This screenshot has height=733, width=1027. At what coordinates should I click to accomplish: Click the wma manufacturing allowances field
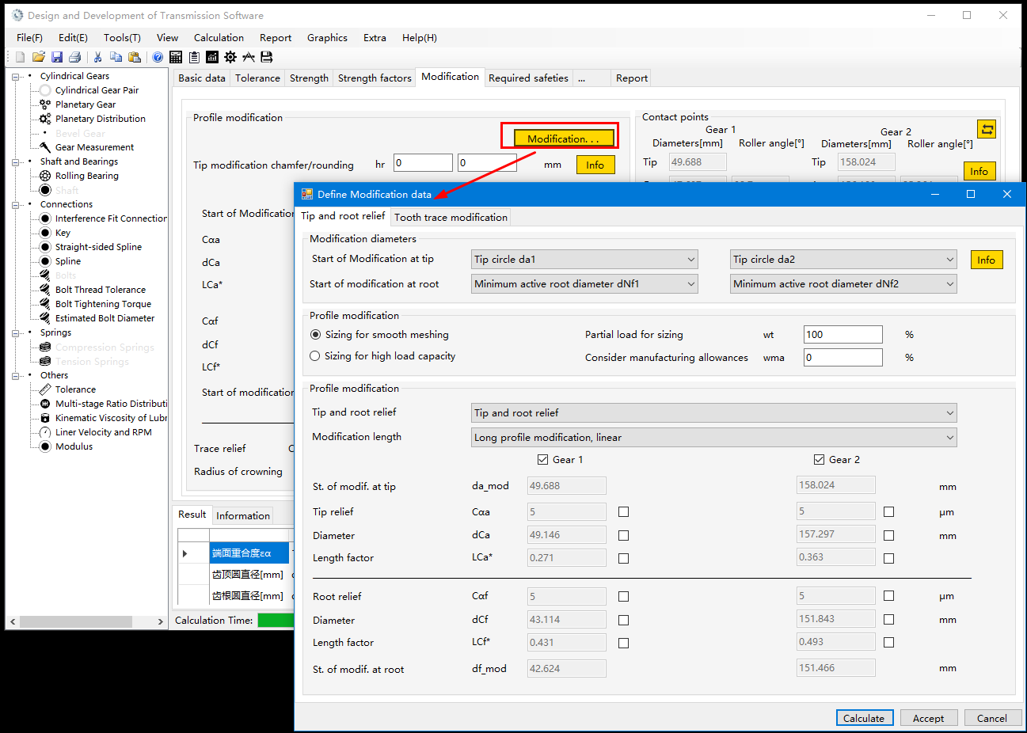pyautogui.click(x=843, y=358)
